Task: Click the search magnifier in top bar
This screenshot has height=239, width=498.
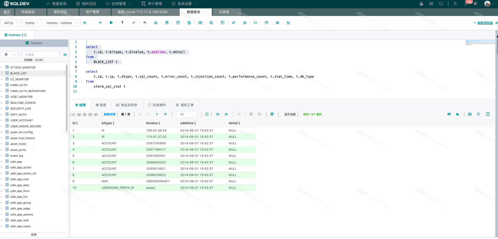Action: [x=441, y=4]
